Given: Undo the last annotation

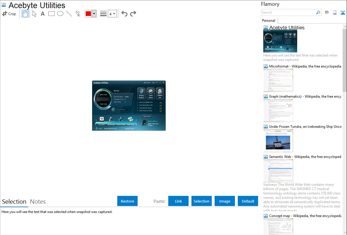Looking at the screenshot, I should coord(124,14).
